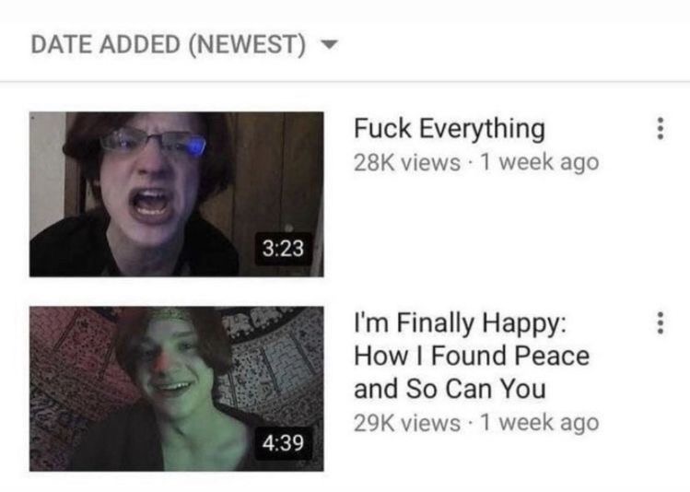The image size is (690, 492).
Task: Open the I'm Finally Happy video thumbnail
Action: click(x=177, y=389)
